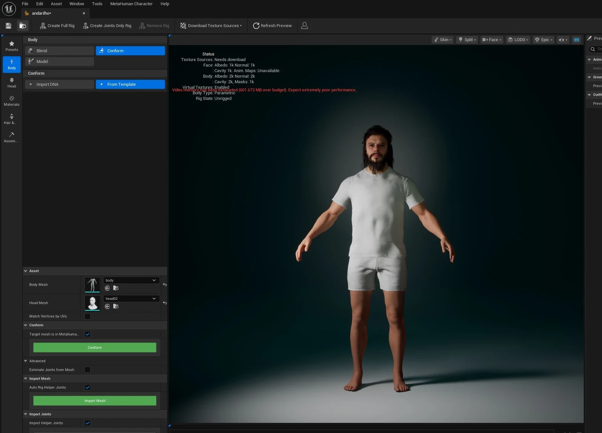602x433 pixels.
Task: Click the Browse to asset icon
Action: (23, 26)
